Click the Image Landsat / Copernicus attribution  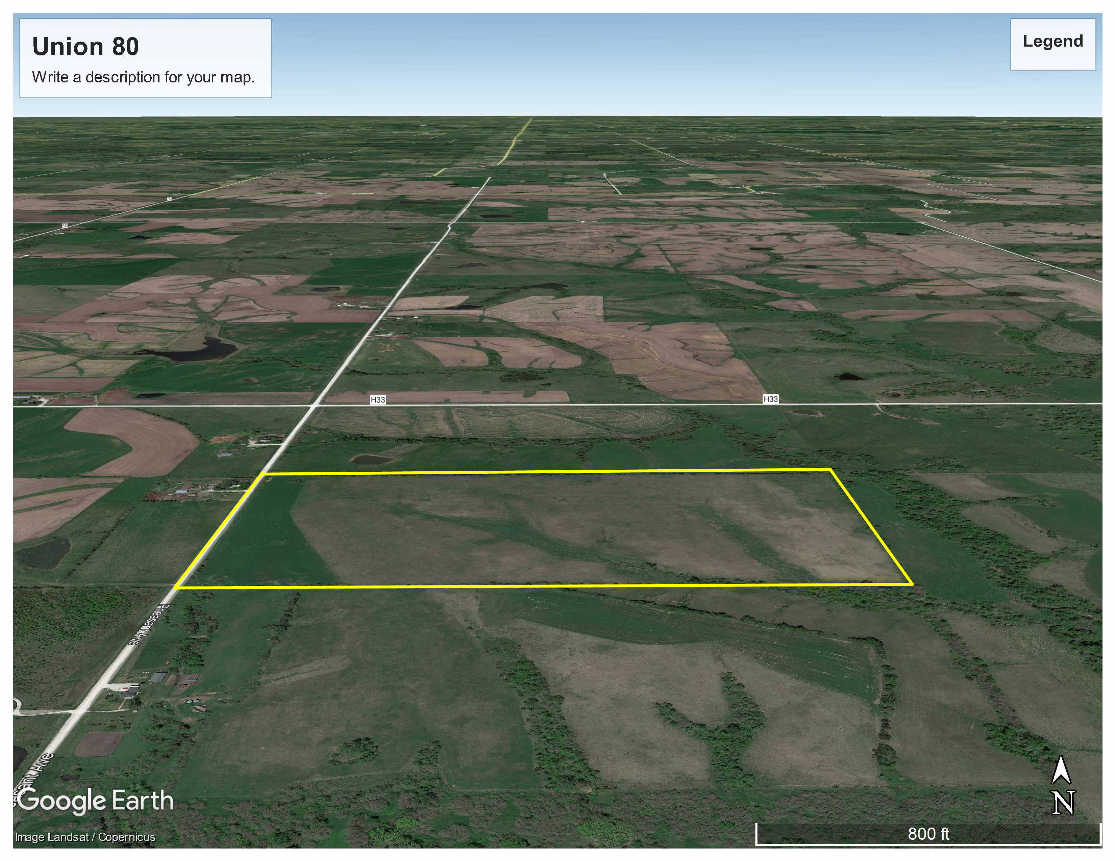pyautogui.click(x=85, y=837)
